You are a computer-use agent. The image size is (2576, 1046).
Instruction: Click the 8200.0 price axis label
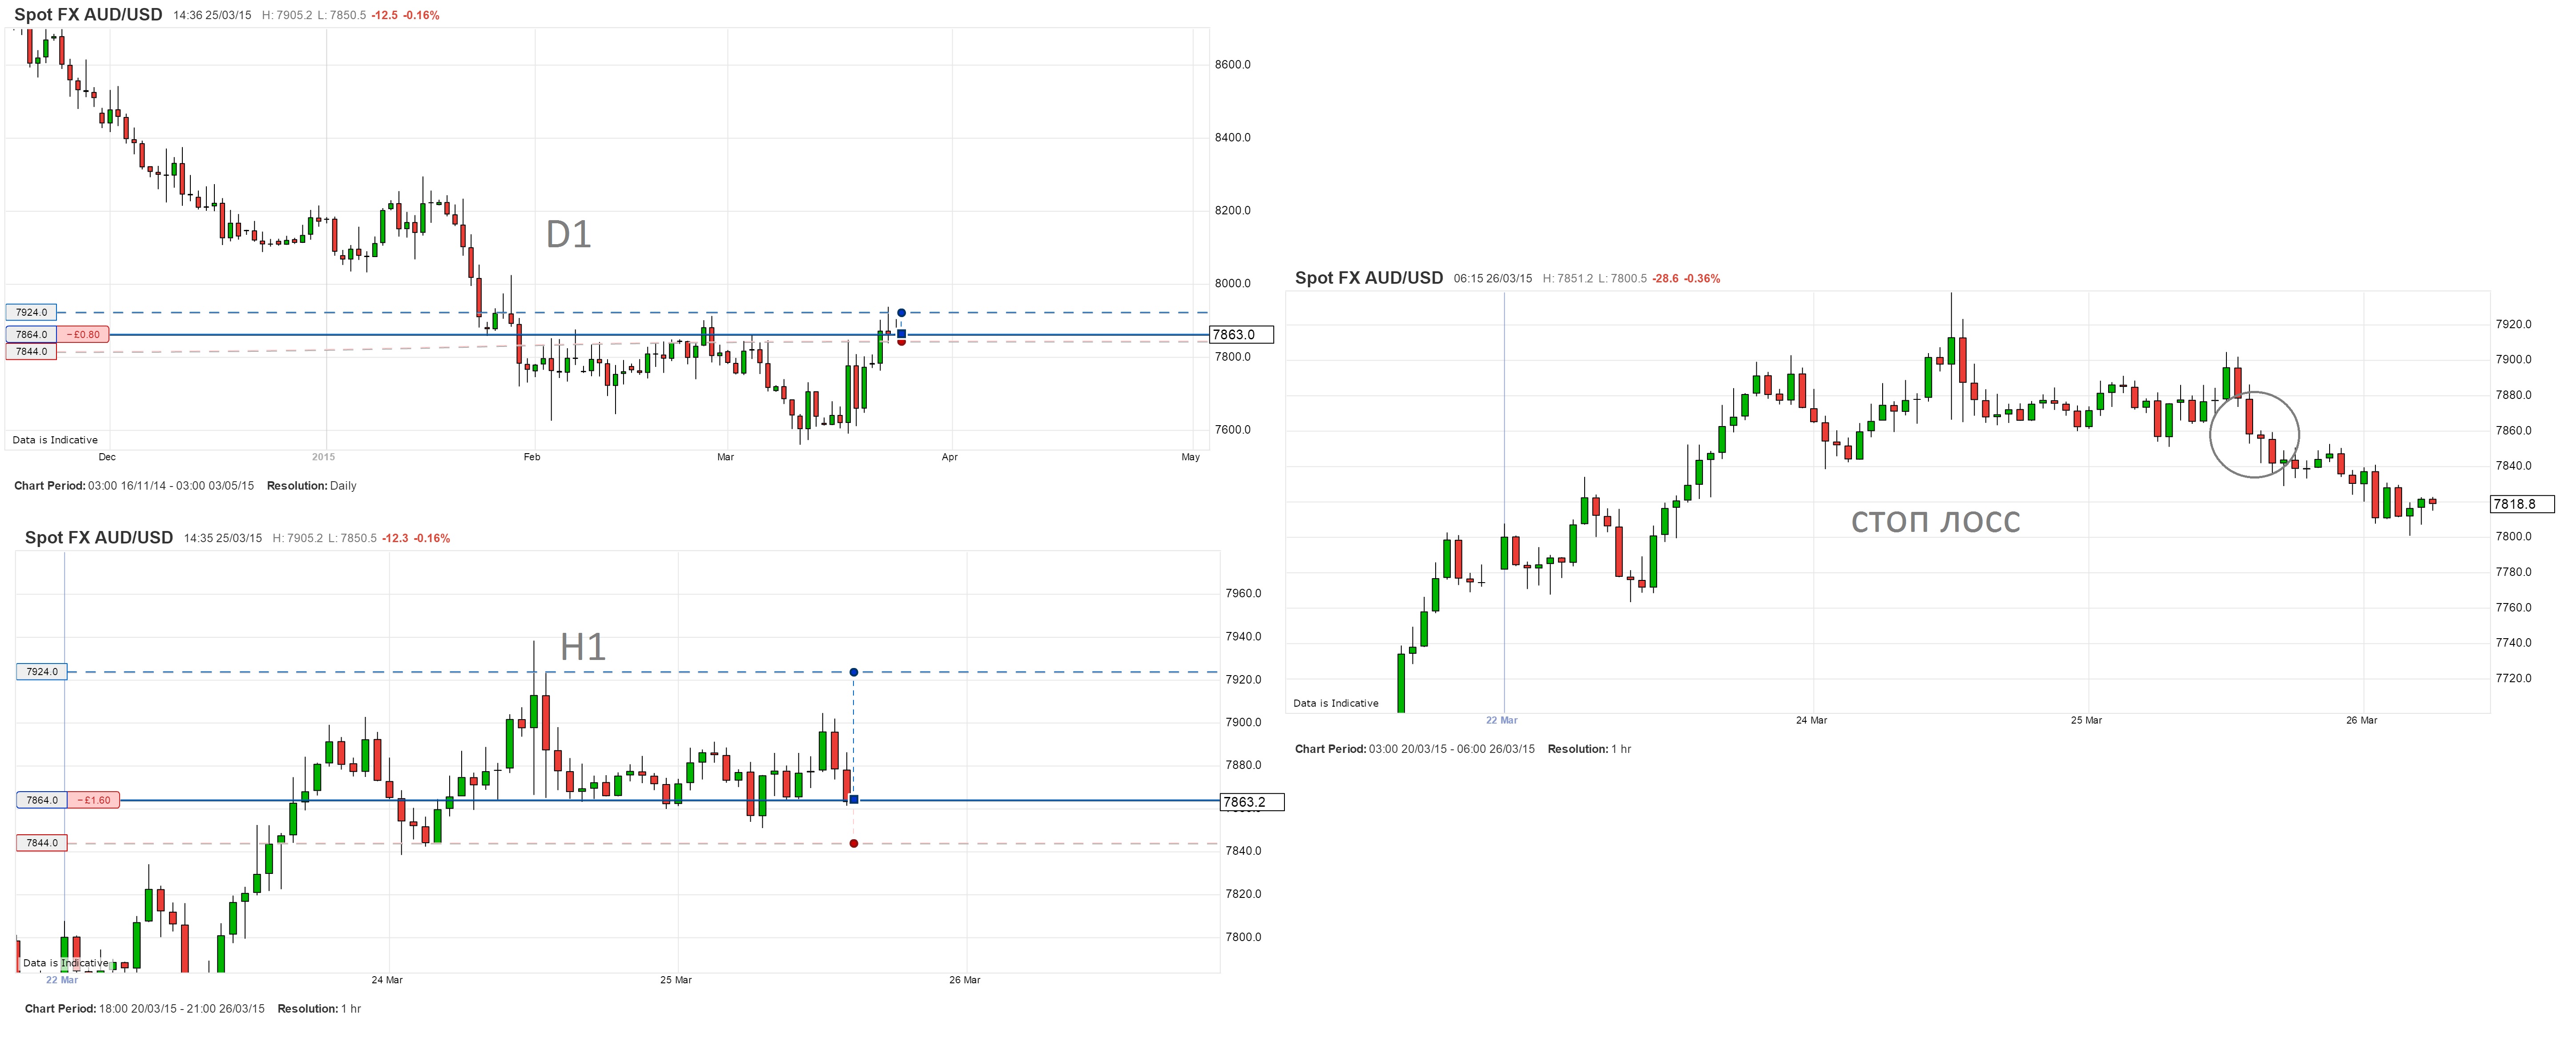click(1233, 211)
